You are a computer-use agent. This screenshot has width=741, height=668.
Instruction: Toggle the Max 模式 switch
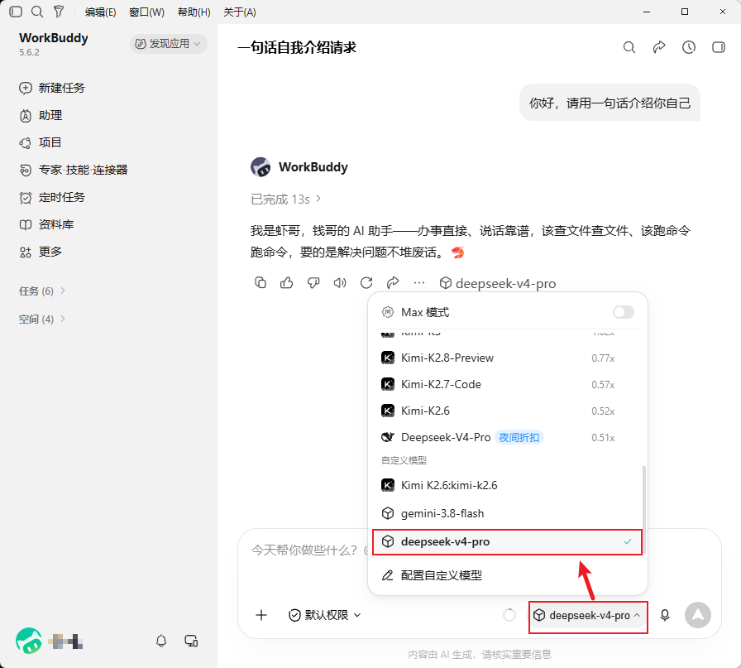tap(624, 312)
